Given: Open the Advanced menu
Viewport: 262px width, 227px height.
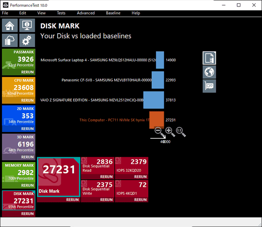Looking at the screenshot, I should tap(86, 13).
